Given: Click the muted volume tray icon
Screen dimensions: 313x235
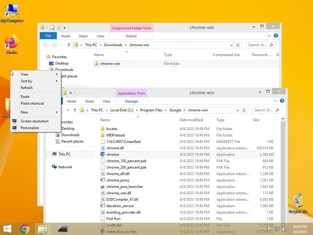Looking at the screenshot, I should tap(284, 229).
